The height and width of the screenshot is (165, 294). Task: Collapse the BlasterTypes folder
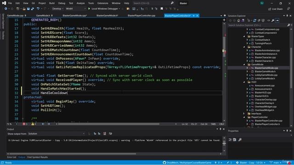pos(244,36)
